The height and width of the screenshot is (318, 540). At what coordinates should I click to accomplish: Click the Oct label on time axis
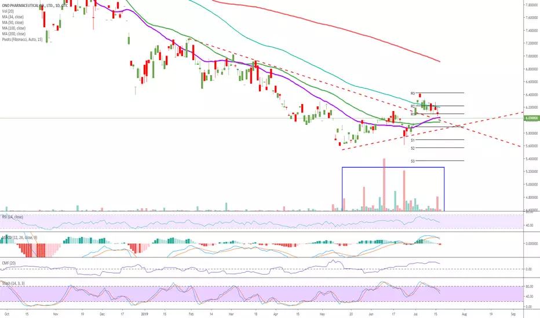(6, 314)
